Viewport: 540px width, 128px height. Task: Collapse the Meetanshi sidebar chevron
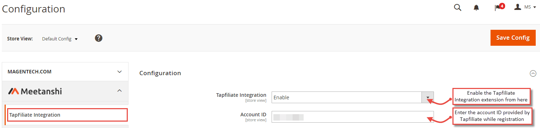click(x=120, y=91)
